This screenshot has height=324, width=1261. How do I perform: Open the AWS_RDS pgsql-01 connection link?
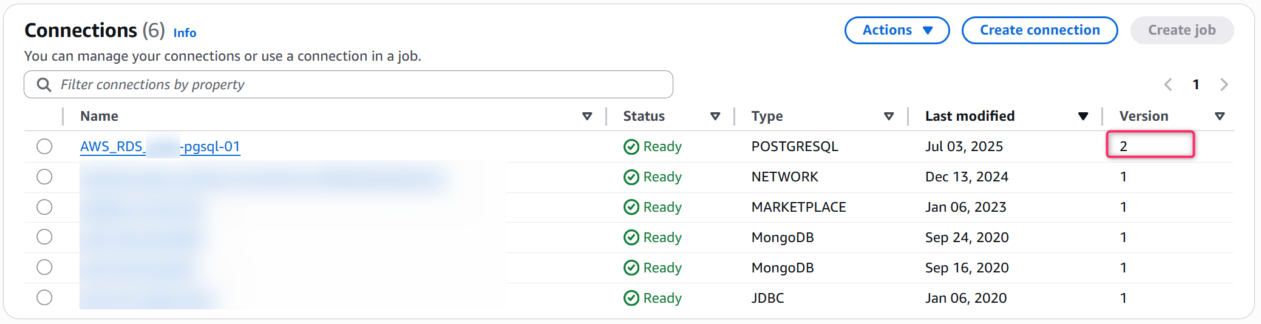(x=160, y=146)
